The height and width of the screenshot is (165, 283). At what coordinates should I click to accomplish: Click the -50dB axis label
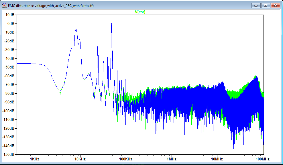point(9,67)
